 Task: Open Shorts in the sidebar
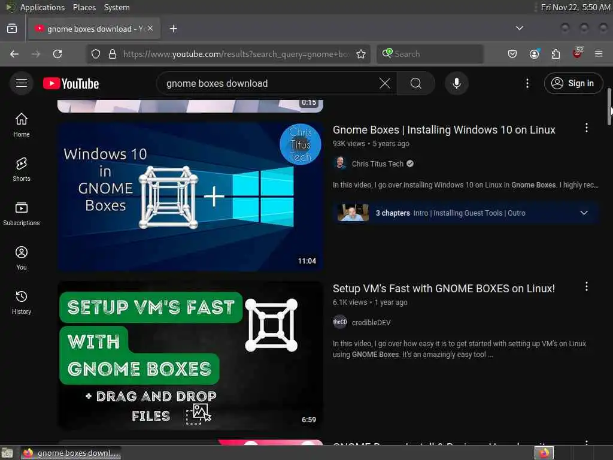22,170
